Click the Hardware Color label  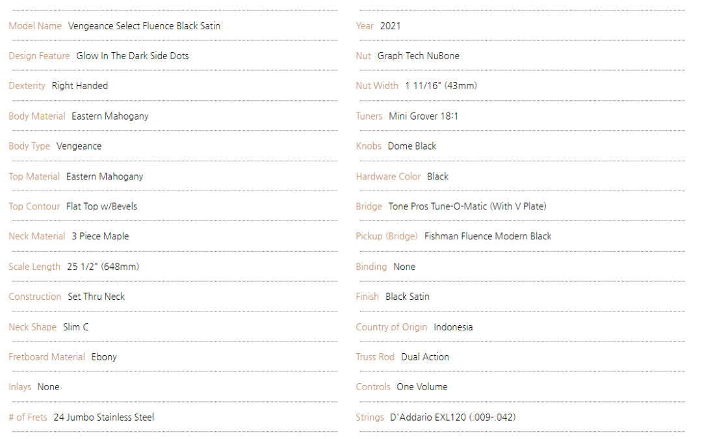coord(388,176)
